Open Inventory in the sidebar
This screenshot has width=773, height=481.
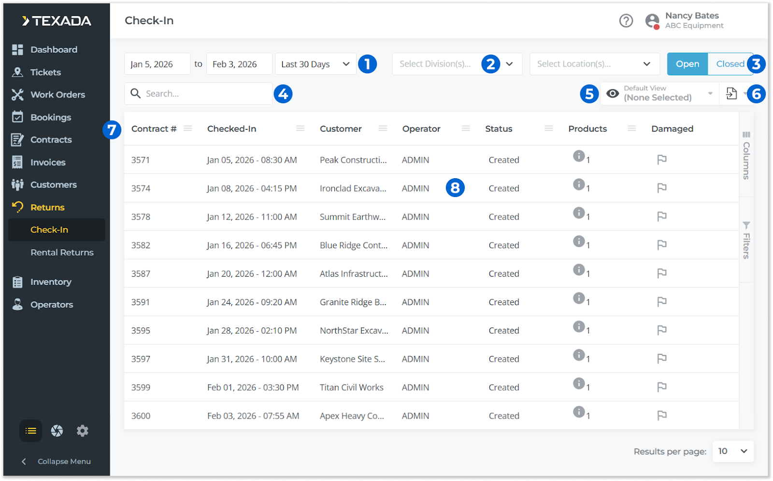51,282
